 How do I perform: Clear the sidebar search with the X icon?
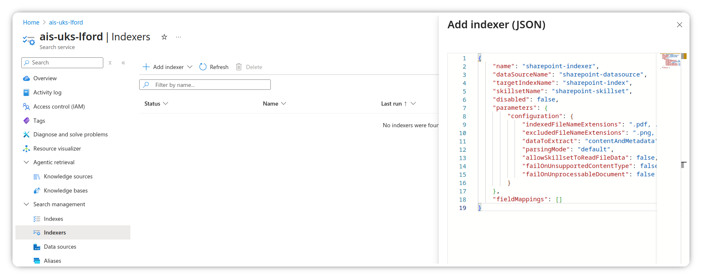tap(110, 63)
